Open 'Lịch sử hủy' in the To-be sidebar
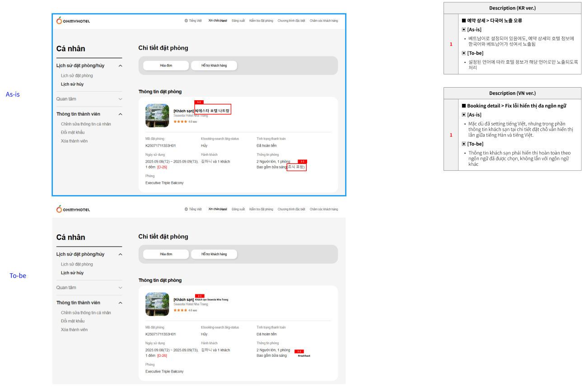584x387 pixels. coord(72,273)
